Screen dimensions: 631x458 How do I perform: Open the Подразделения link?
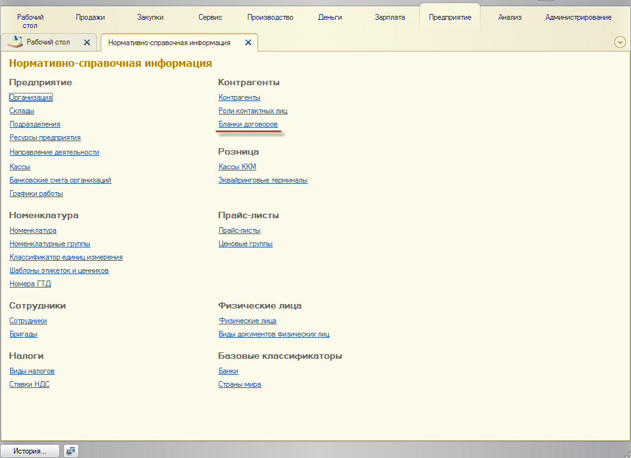(x=35, y=124)
